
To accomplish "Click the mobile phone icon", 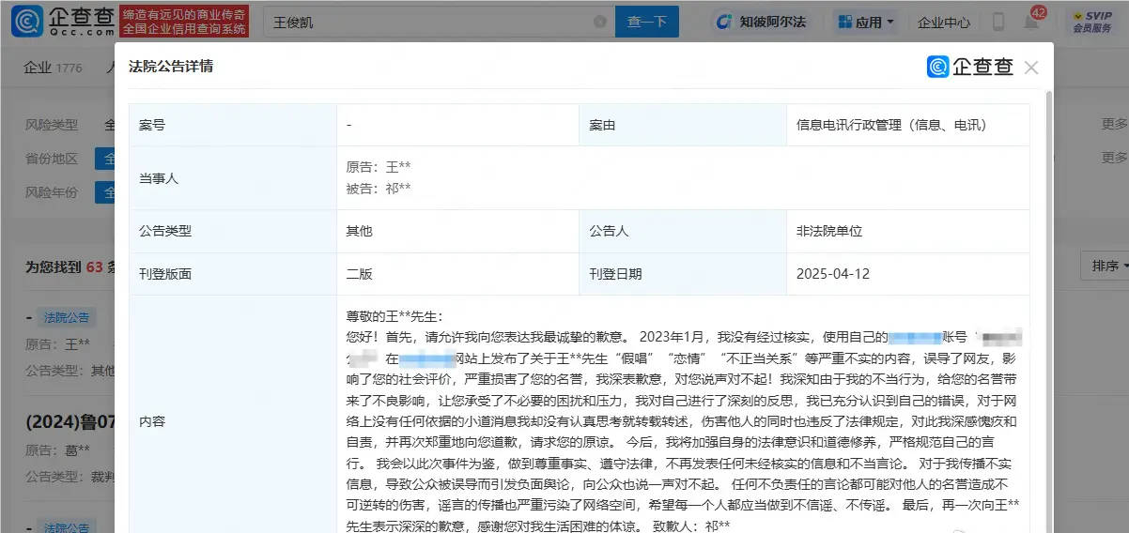I will (998, 22).
